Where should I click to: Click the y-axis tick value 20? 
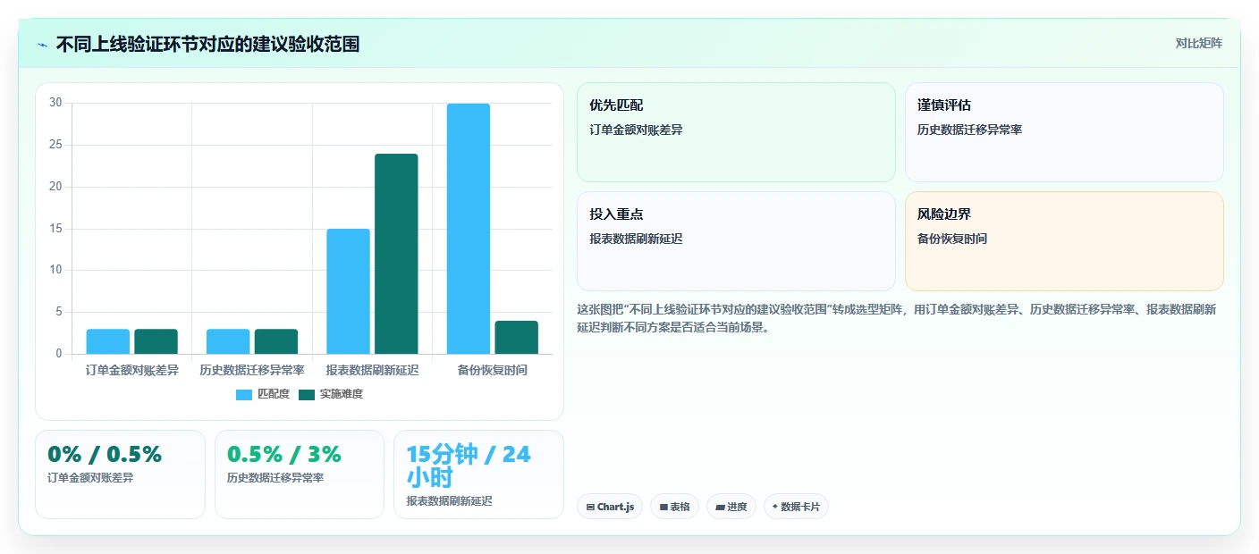55,187
